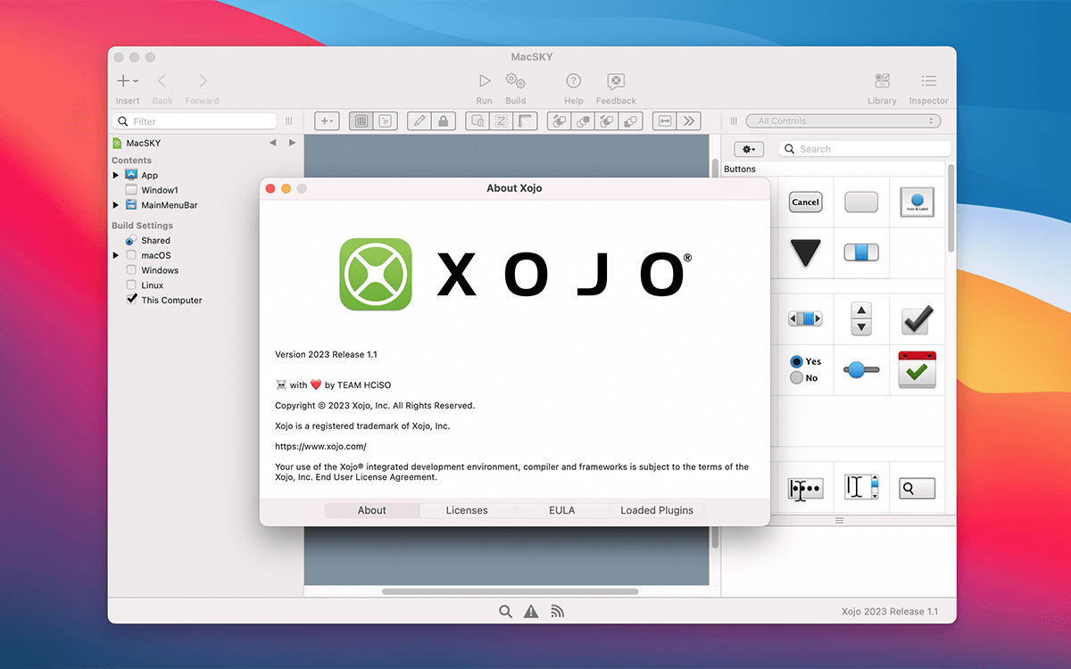Click the Forward navigation arrow
This screenshot has width=1071, height=669.
coord(203,81)
